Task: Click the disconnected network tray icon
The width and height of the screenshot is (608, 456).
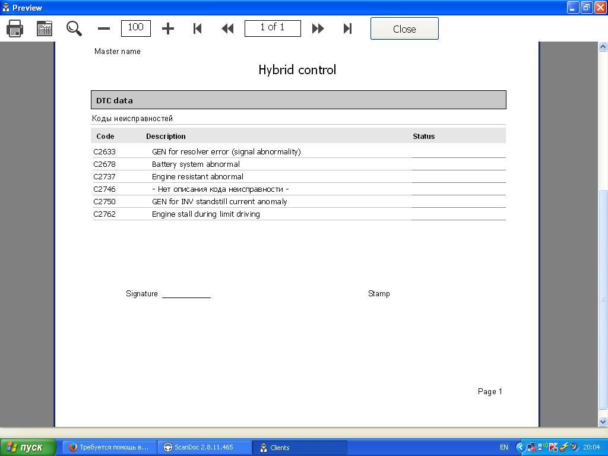Action: (x=530, y=448)
